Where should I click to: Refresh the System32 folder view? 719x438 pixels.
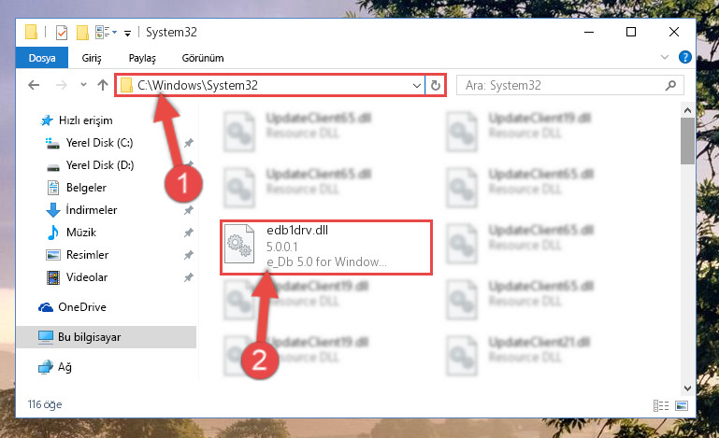(436, 85)
